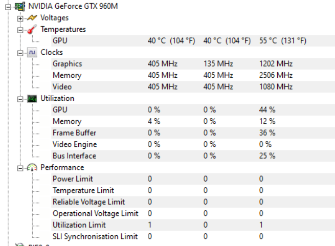Viewport: 335px width, 246px height.
Task: Select the Utilization Limit row
Action: click(x=193, y=225)
